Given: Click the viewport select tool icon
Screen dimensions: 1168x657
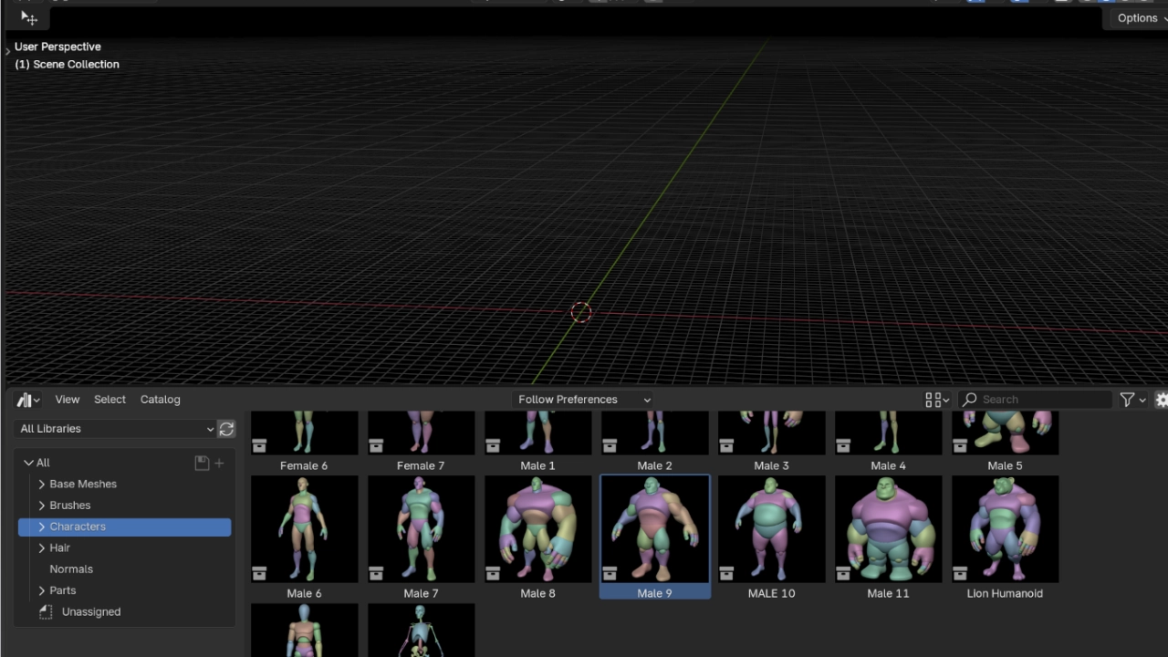Looking at the screenshot, I should [x=29, y=17].
